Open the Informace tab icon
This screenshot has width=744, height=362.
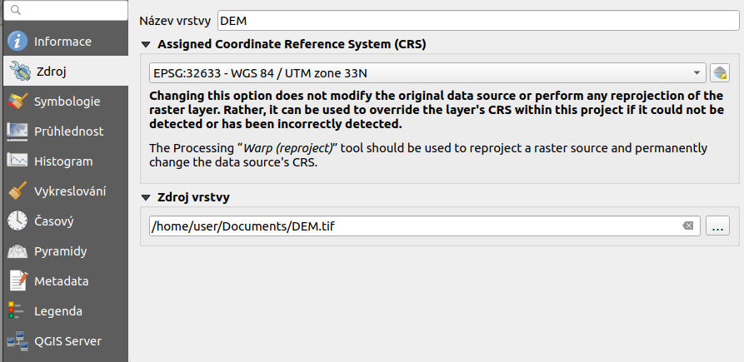(x=17, y=42)
